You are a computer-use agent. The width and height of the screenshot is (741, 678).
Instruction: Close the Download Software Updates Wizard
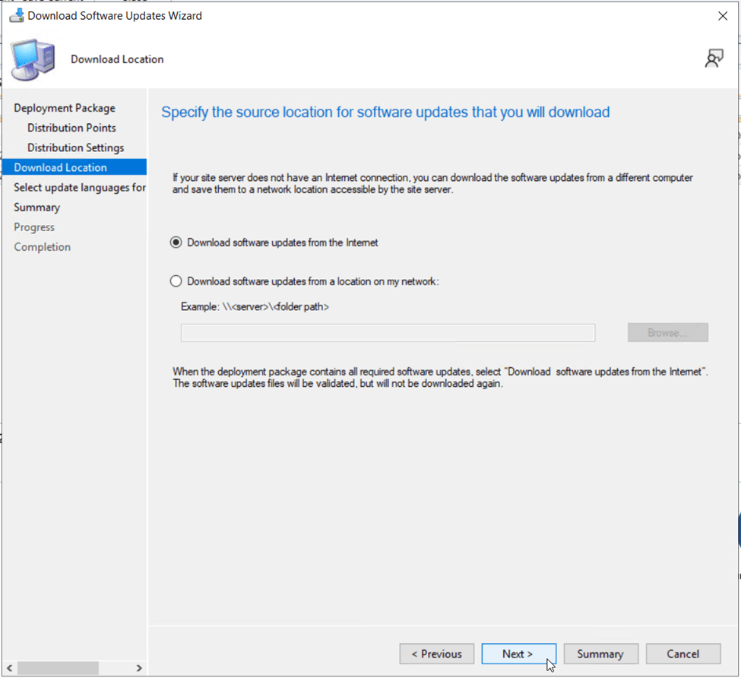coord(722,16)
